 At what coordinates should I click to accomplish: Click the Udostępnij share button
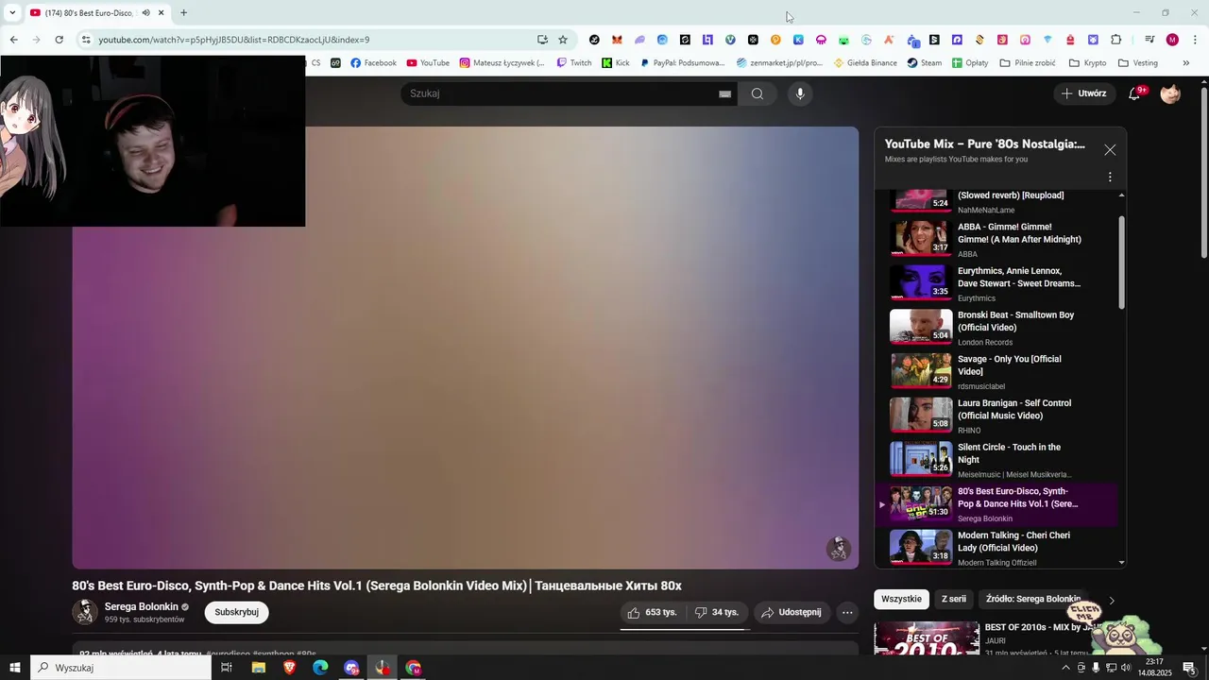coord(792,612)
